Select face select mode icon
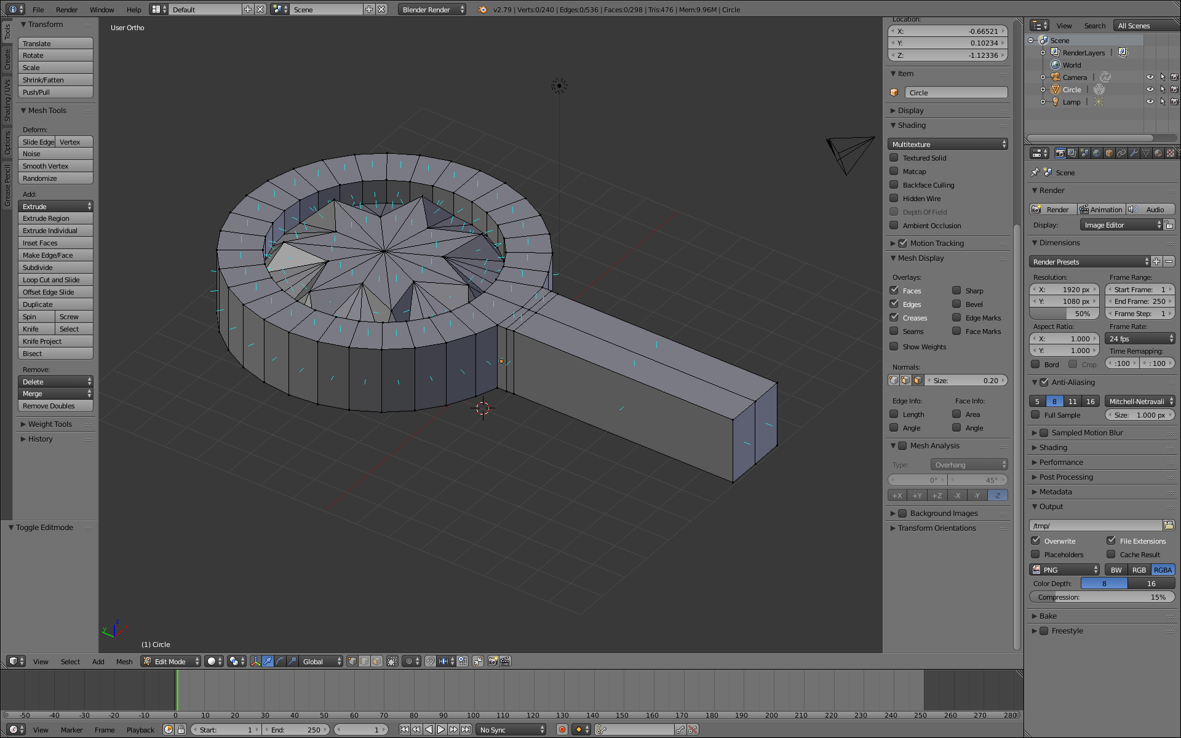Viewport: 1181px width, 738px height. coord(376,661)
